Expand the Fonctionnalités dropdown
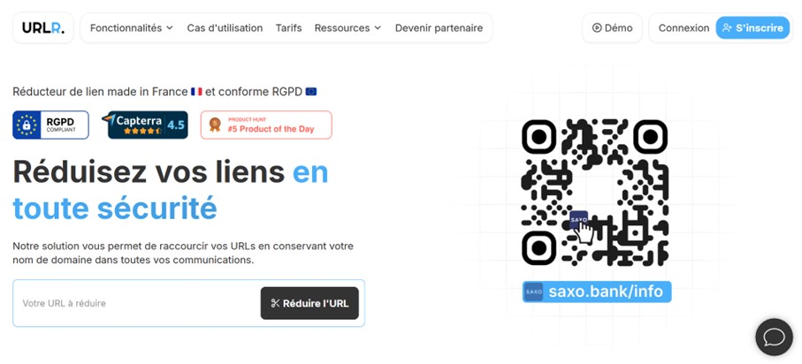 pyautogui.click(x=132, y=28)
